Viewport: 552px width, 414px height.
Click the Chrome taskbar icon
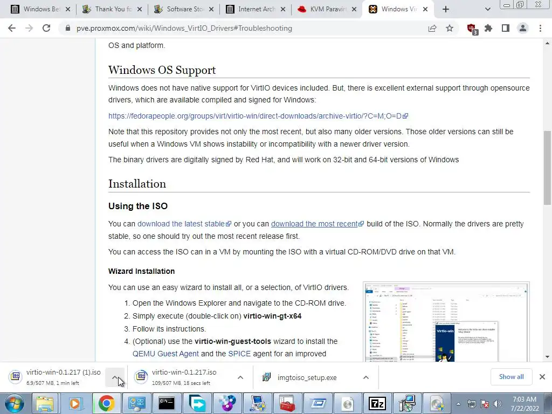tap(106, 403)
